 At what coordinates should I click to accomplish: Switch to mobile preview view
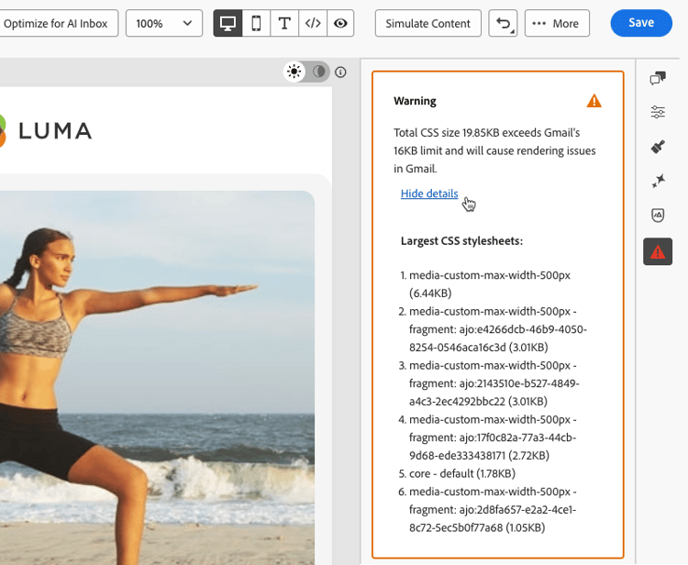256,23
